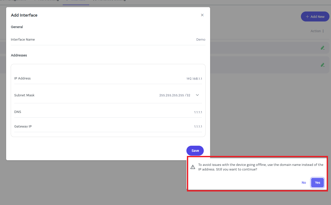Click the warning triangle icon in popup
Screen dimensions: 331x205
193,167
